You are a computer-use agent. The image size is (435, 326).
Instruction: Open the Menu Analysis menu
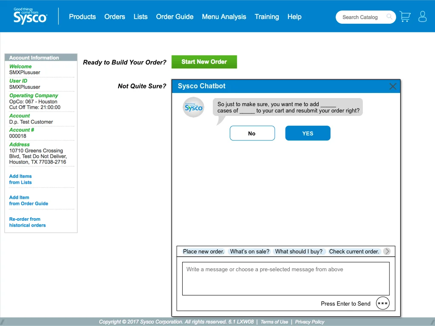click(224, 17)
